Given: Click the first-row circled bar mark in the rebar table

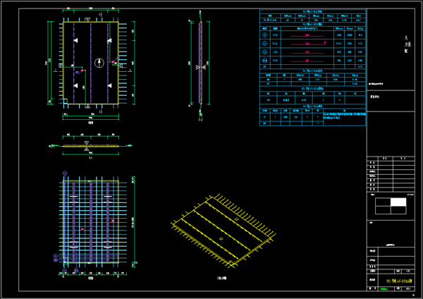Looking at the screenshot, I should pyautogui.click(x=264, y=35).
